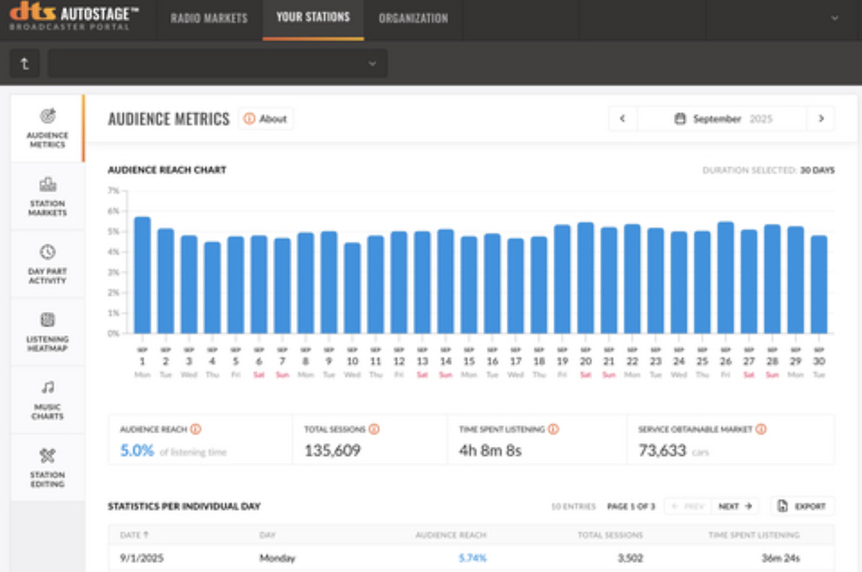Open the Listening Heatmap panel
The width and height of the screenshot is (862, 572).
coord(47,331)
